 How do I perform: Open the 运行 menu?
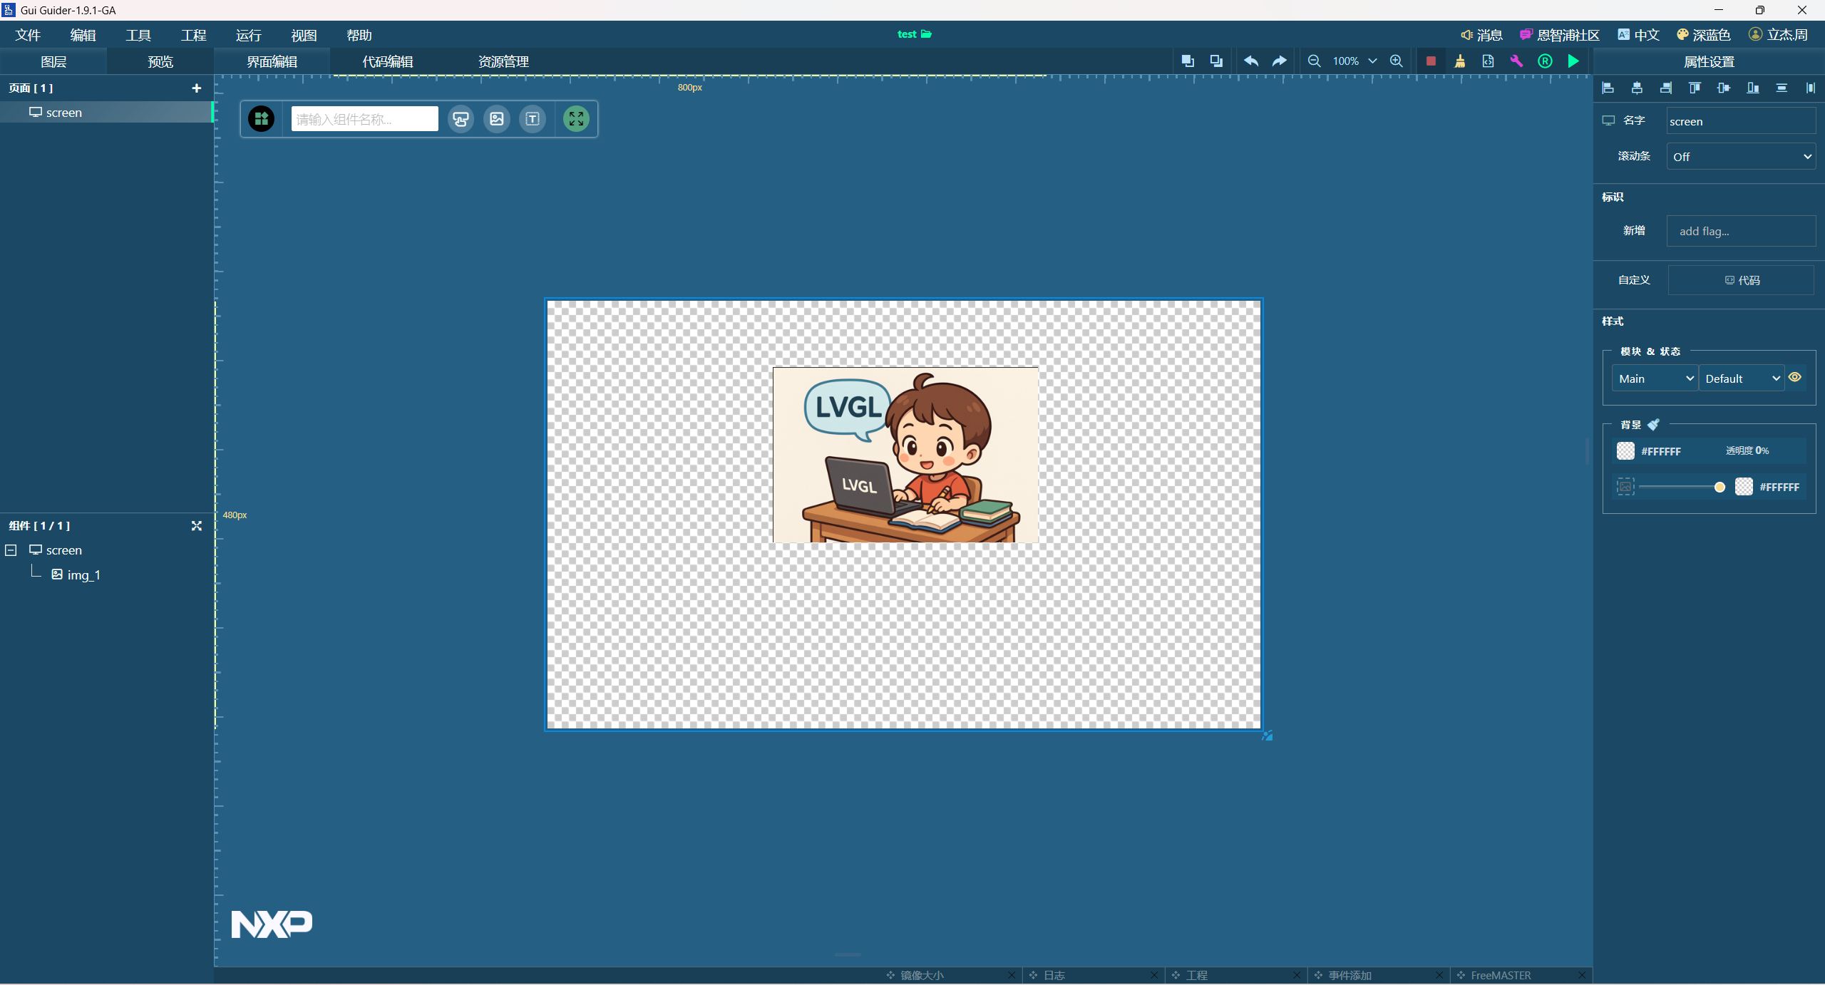coord(249,35)
